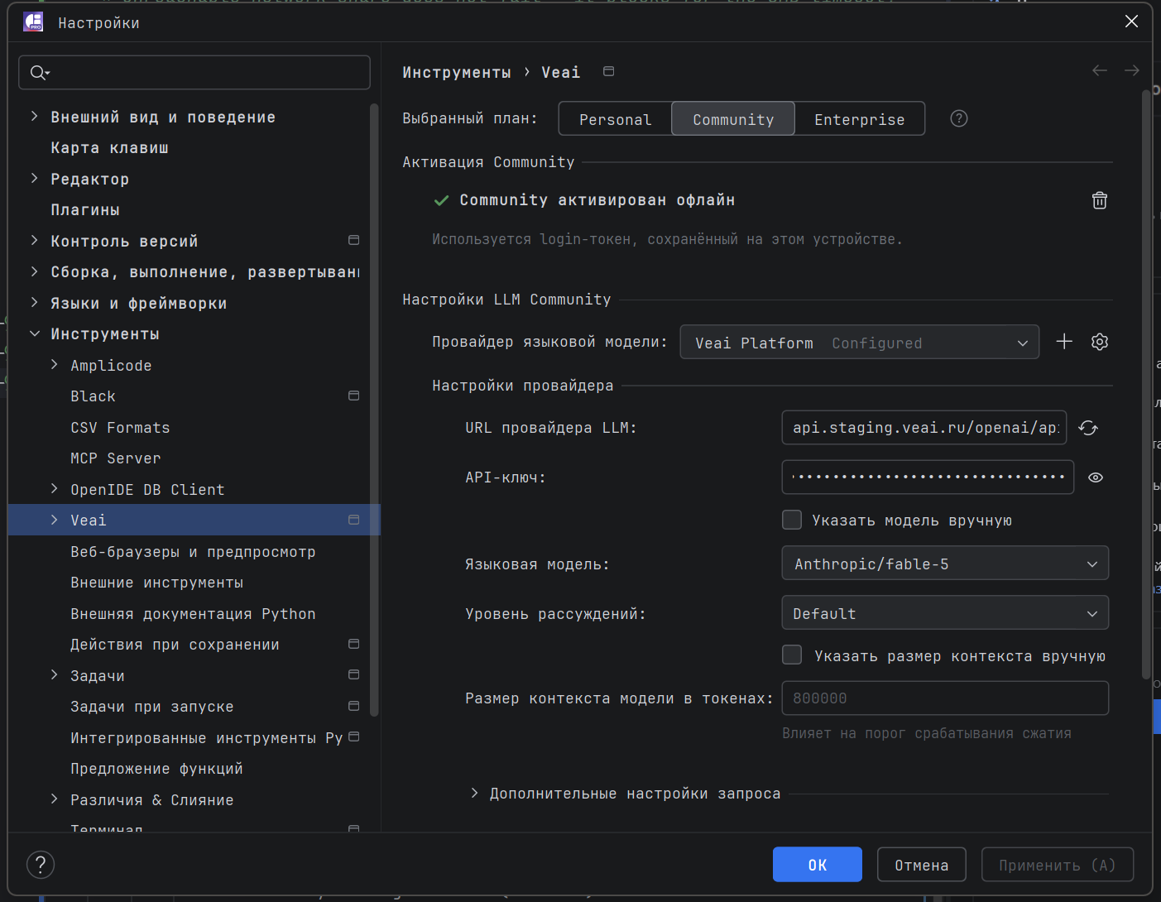Reveal the API key with eye icon
The image size is (1161, 902).
1096,477
